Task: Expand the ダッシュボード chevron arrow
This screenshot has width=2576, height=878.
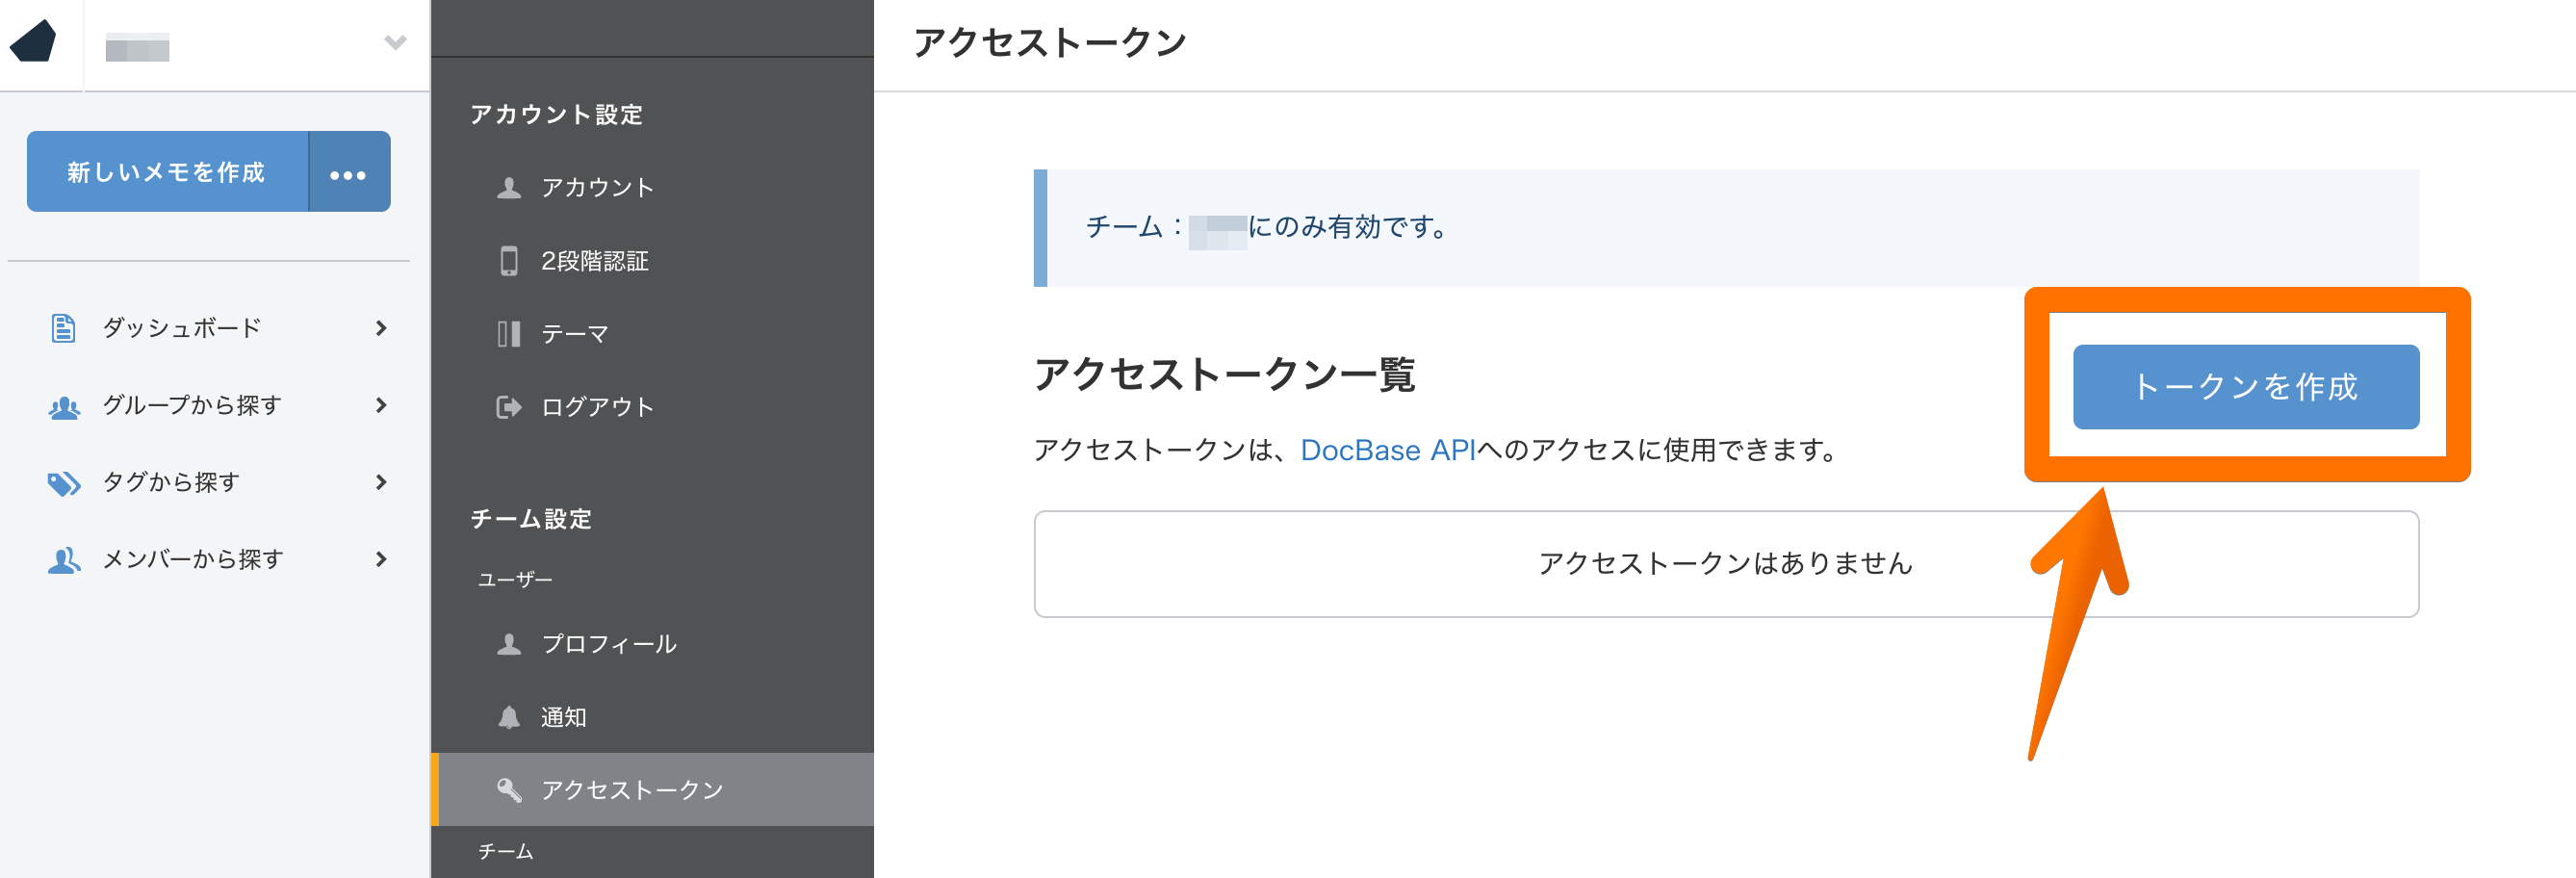Action: point(381,328)
